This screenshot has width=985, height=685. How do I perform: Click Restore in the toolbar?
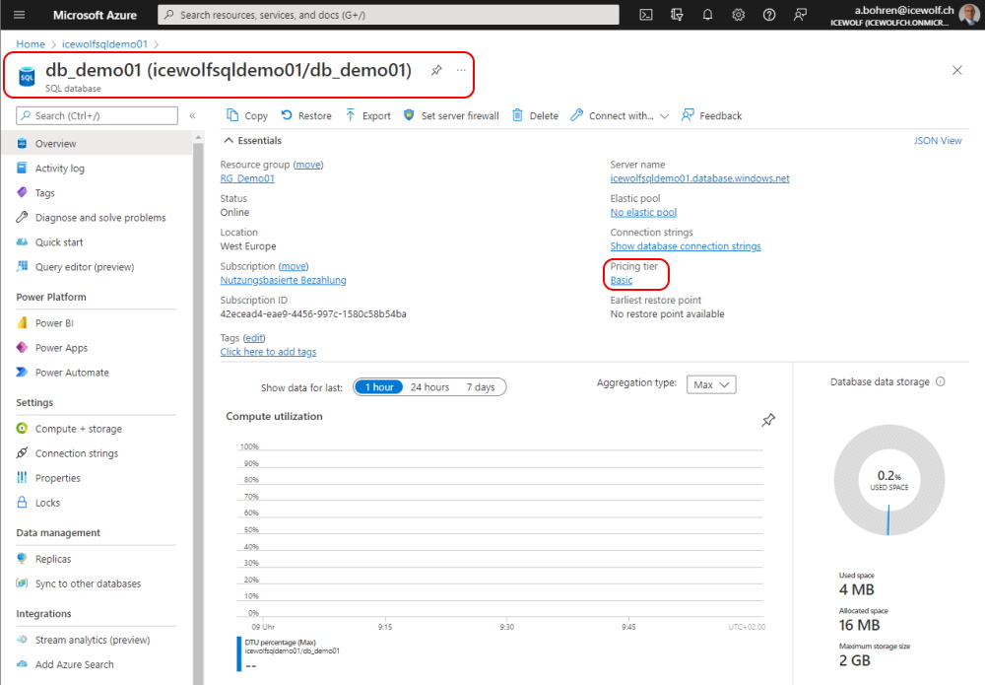306,115
